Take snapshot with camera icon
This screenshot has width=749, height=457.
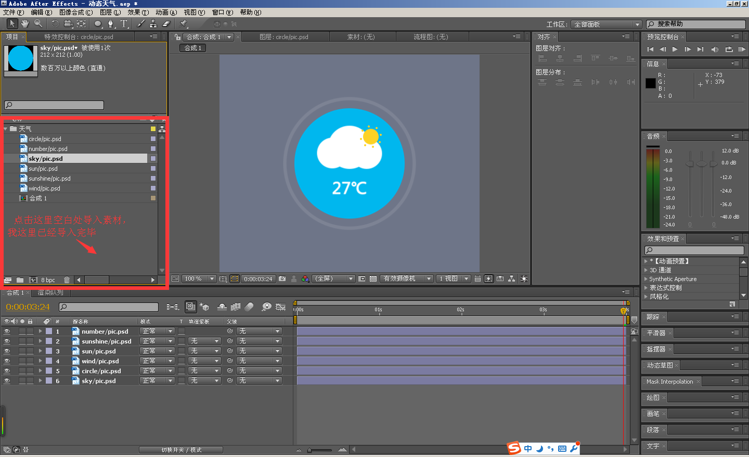[x=282, y=279]
